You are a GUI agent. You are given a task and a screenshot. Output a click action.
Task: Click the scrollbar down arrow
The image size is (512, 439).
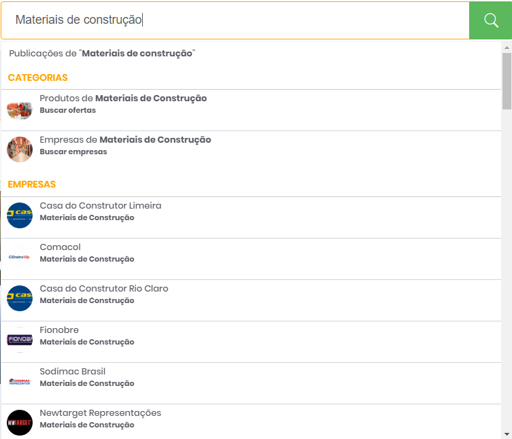(507, 434)
